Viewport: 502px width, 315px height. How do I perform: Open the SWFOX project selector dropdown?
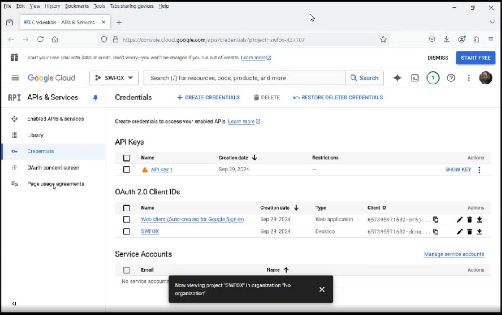point(114,78)
